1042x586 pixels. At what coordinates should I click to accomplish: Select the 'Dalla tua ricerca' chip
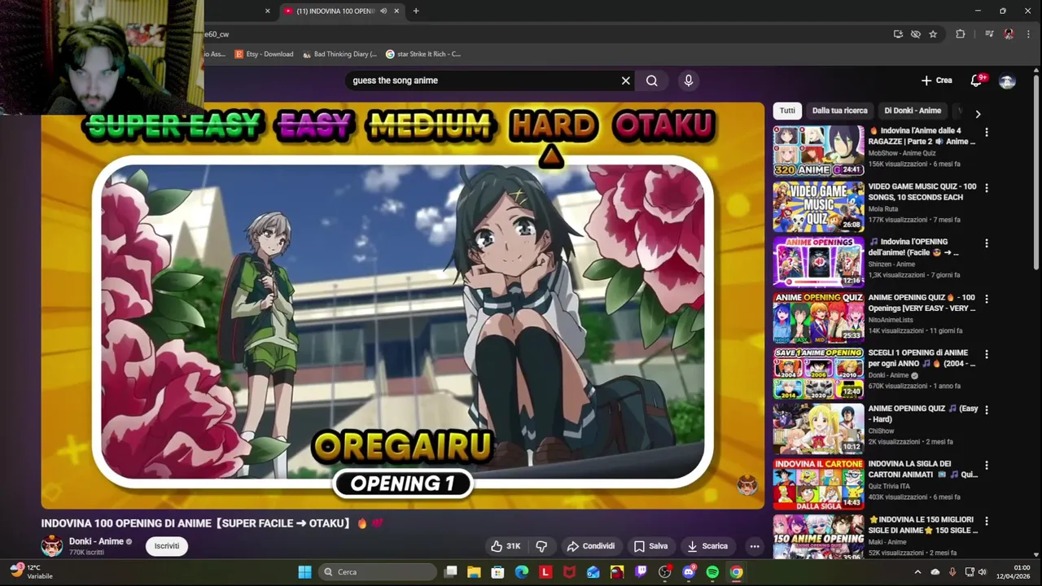tap(839, 111)
